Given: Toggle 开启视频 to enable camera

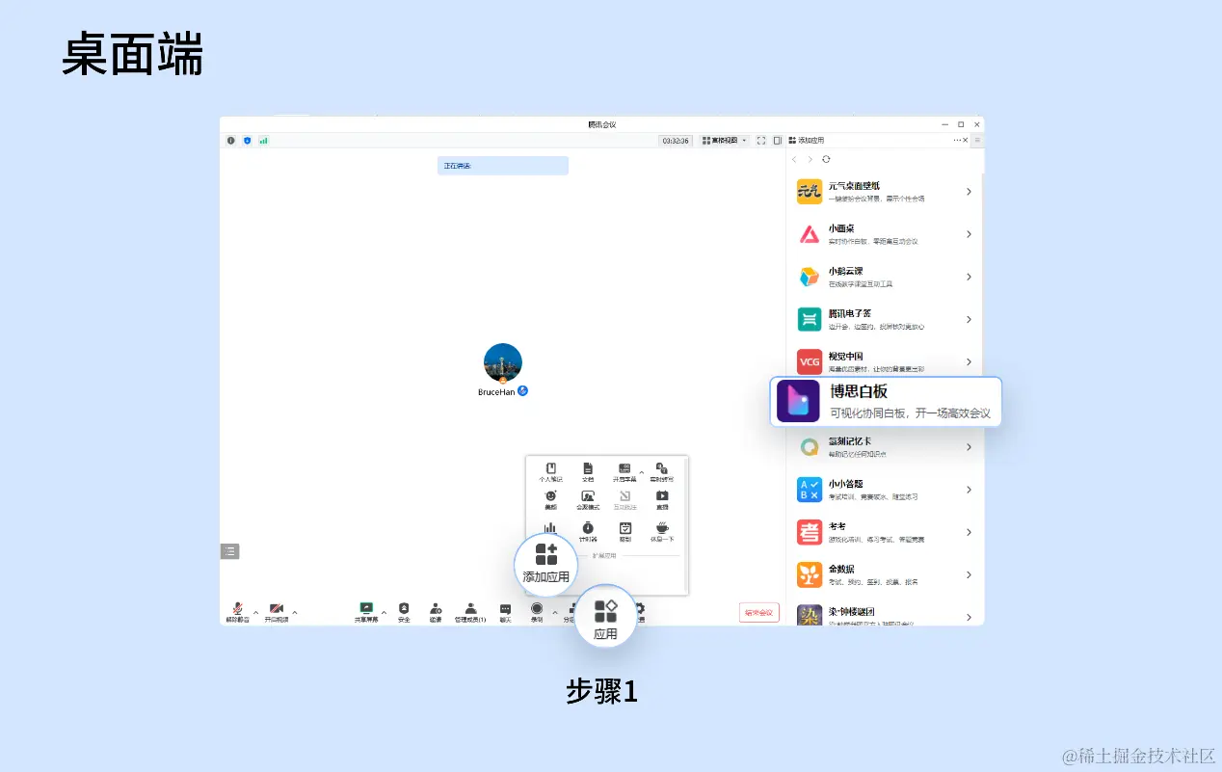Looking at the screenshot, I should (276, 609).
